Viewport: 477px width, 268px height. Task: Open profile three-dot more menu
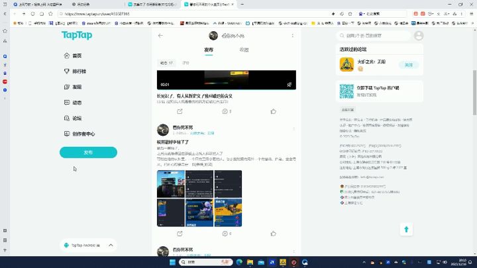coord(293,36)
